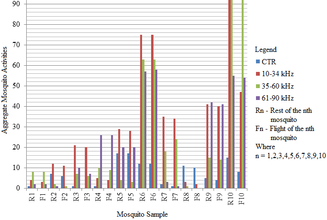Select the purple bar for sample R4

(101, 162)
